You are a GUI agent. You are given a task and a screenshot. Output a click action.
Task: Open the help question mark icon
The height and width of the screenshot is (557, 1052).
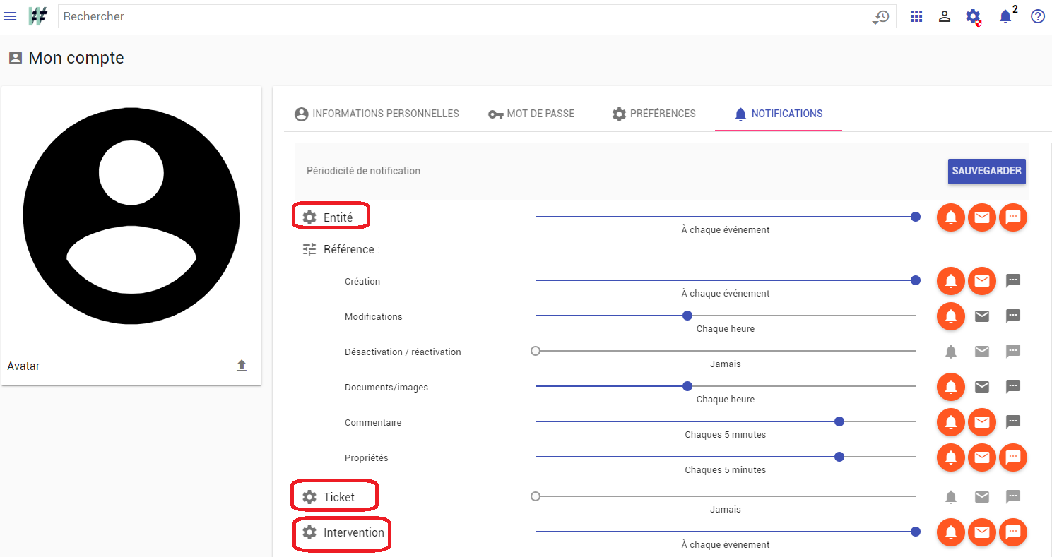(x=1037, y=16)
